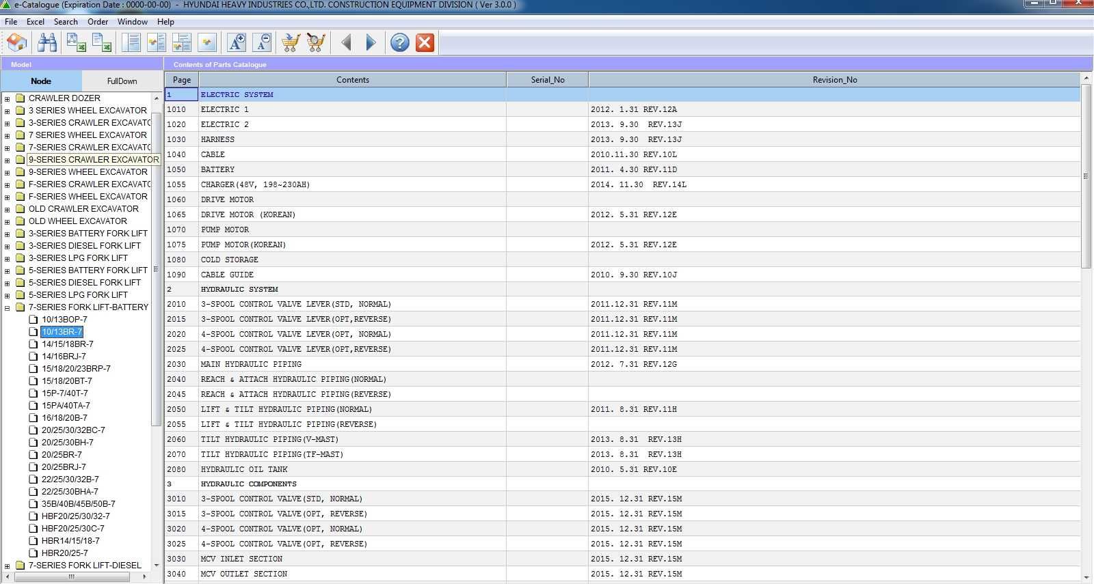Select the text-only list layout icon
The width and height of the screenshot is (1094, 584).
(x=131, y=43)
